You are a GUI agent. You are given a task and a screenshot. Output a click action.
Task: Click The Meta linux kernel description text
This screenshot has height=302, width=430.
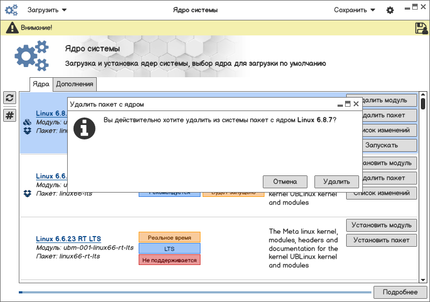click(x=303, y=248)
